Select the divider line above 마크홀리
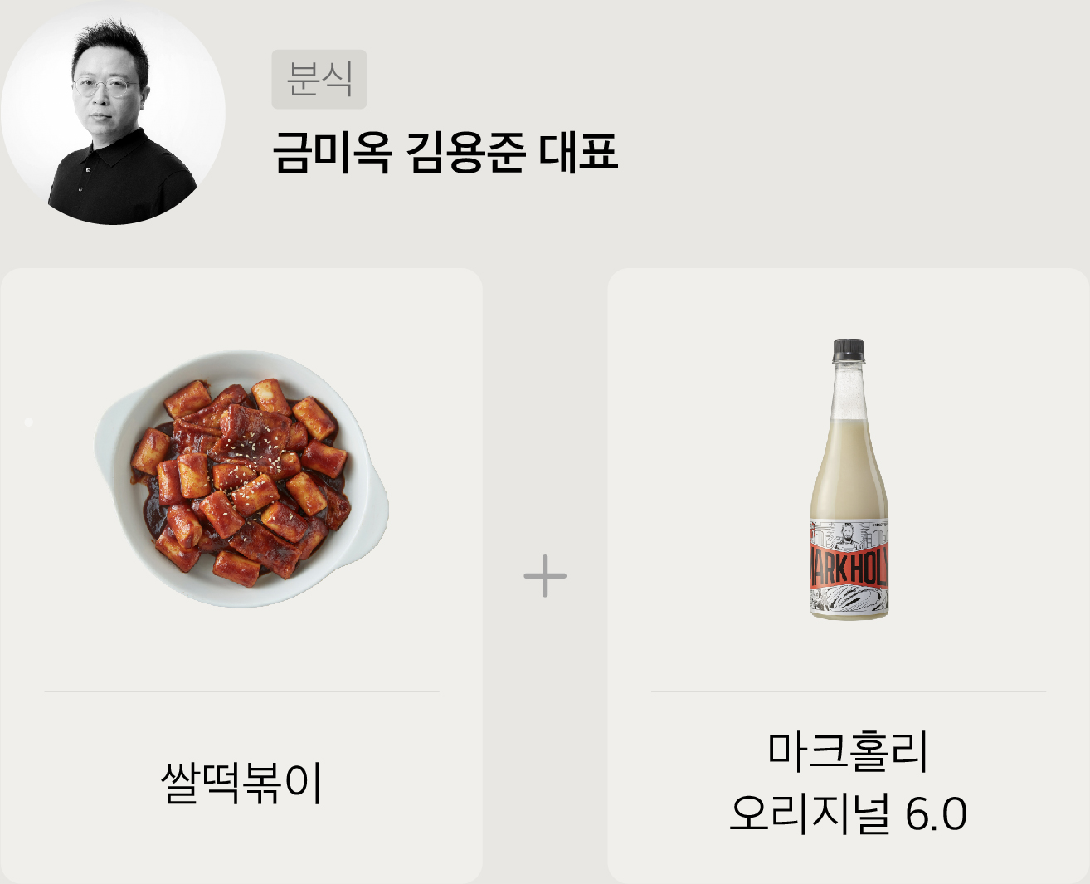Screen dimensions: 1090x884 (849, 691)
